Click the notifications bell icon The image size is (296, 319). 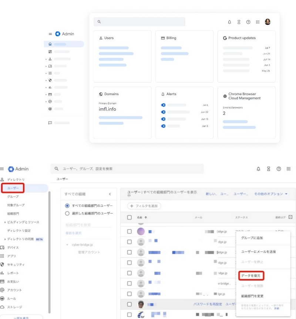point(258,169)
